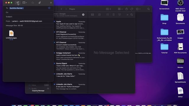Click the Reply arrow icon in compose toolbar
Image resolution: width=189 pixels, height=106 pixels.
point(33,3)
